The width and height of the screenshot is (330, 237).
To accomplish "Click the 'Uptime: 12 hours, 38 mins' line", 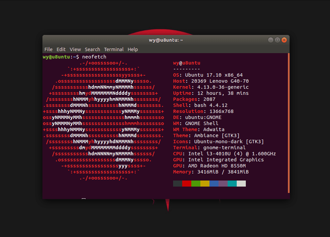I will click(211, 93).
